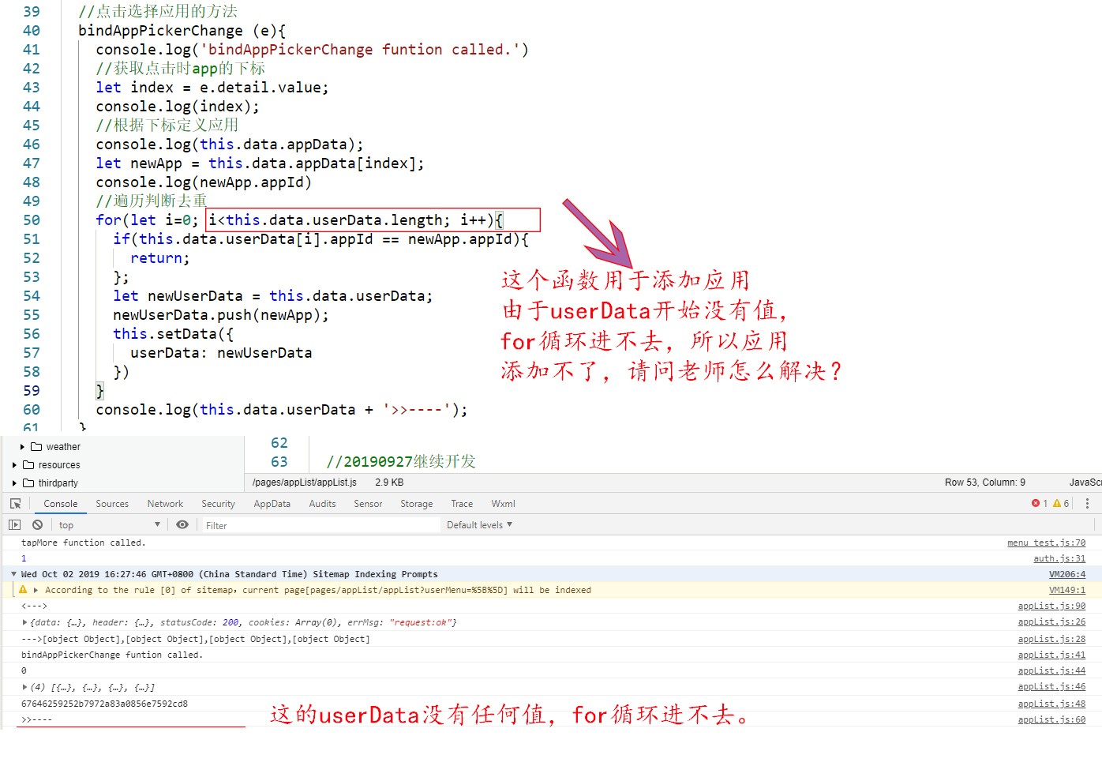
Task: Click the 2.9 KB file size
Action: [x=389, y=482]
